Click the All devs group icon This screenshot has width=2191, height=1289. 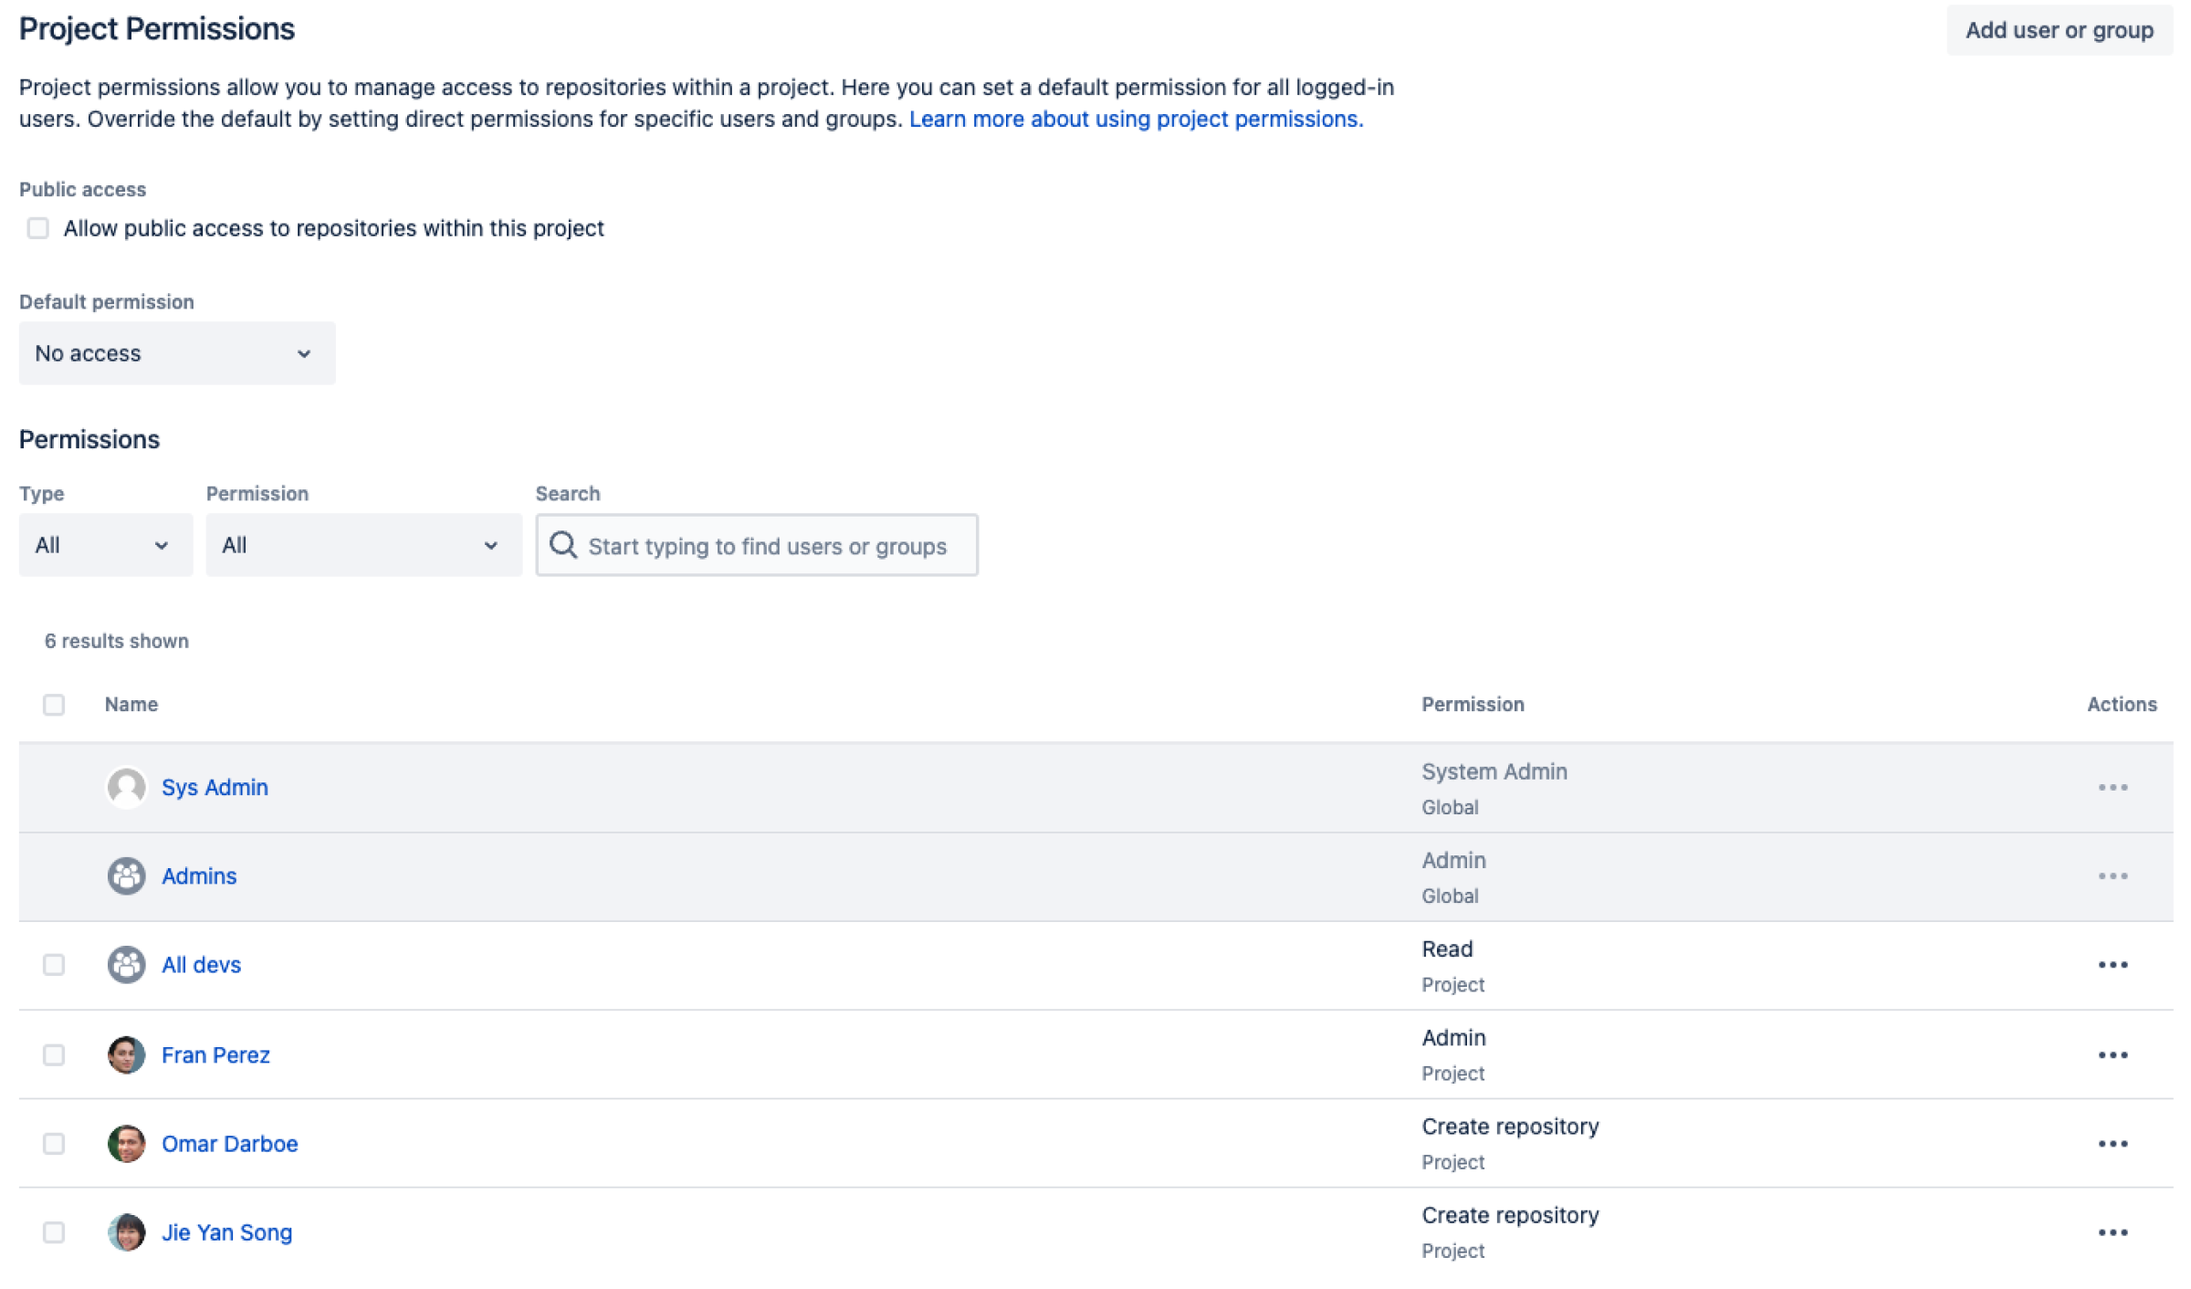coord(126,965)
